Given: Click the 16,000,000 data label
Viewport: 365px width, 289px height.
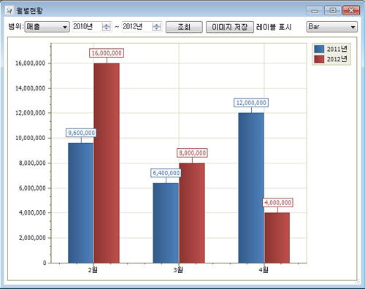Looking at the screenshot, I should (x=107, y=53).
